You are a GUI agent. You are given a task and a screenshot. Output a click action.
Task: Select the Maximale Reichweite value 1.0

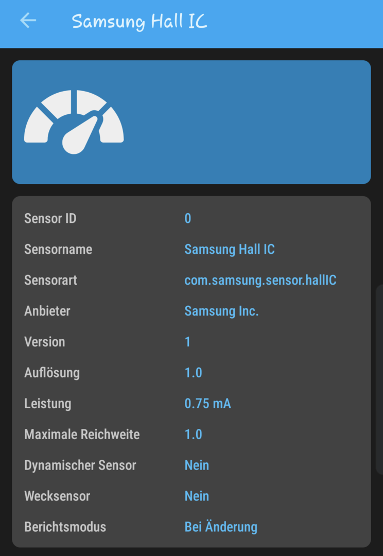[194, 435]
